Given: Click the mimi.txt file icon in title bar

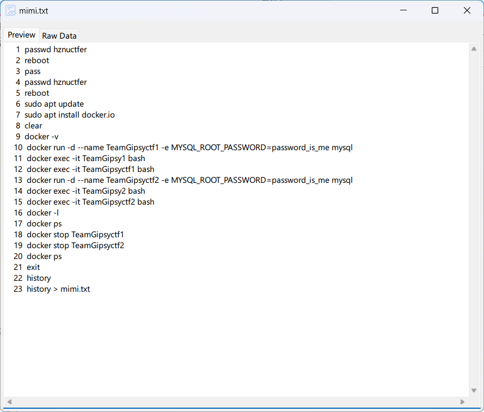Looking at the screenshot, I should point(10,10).
